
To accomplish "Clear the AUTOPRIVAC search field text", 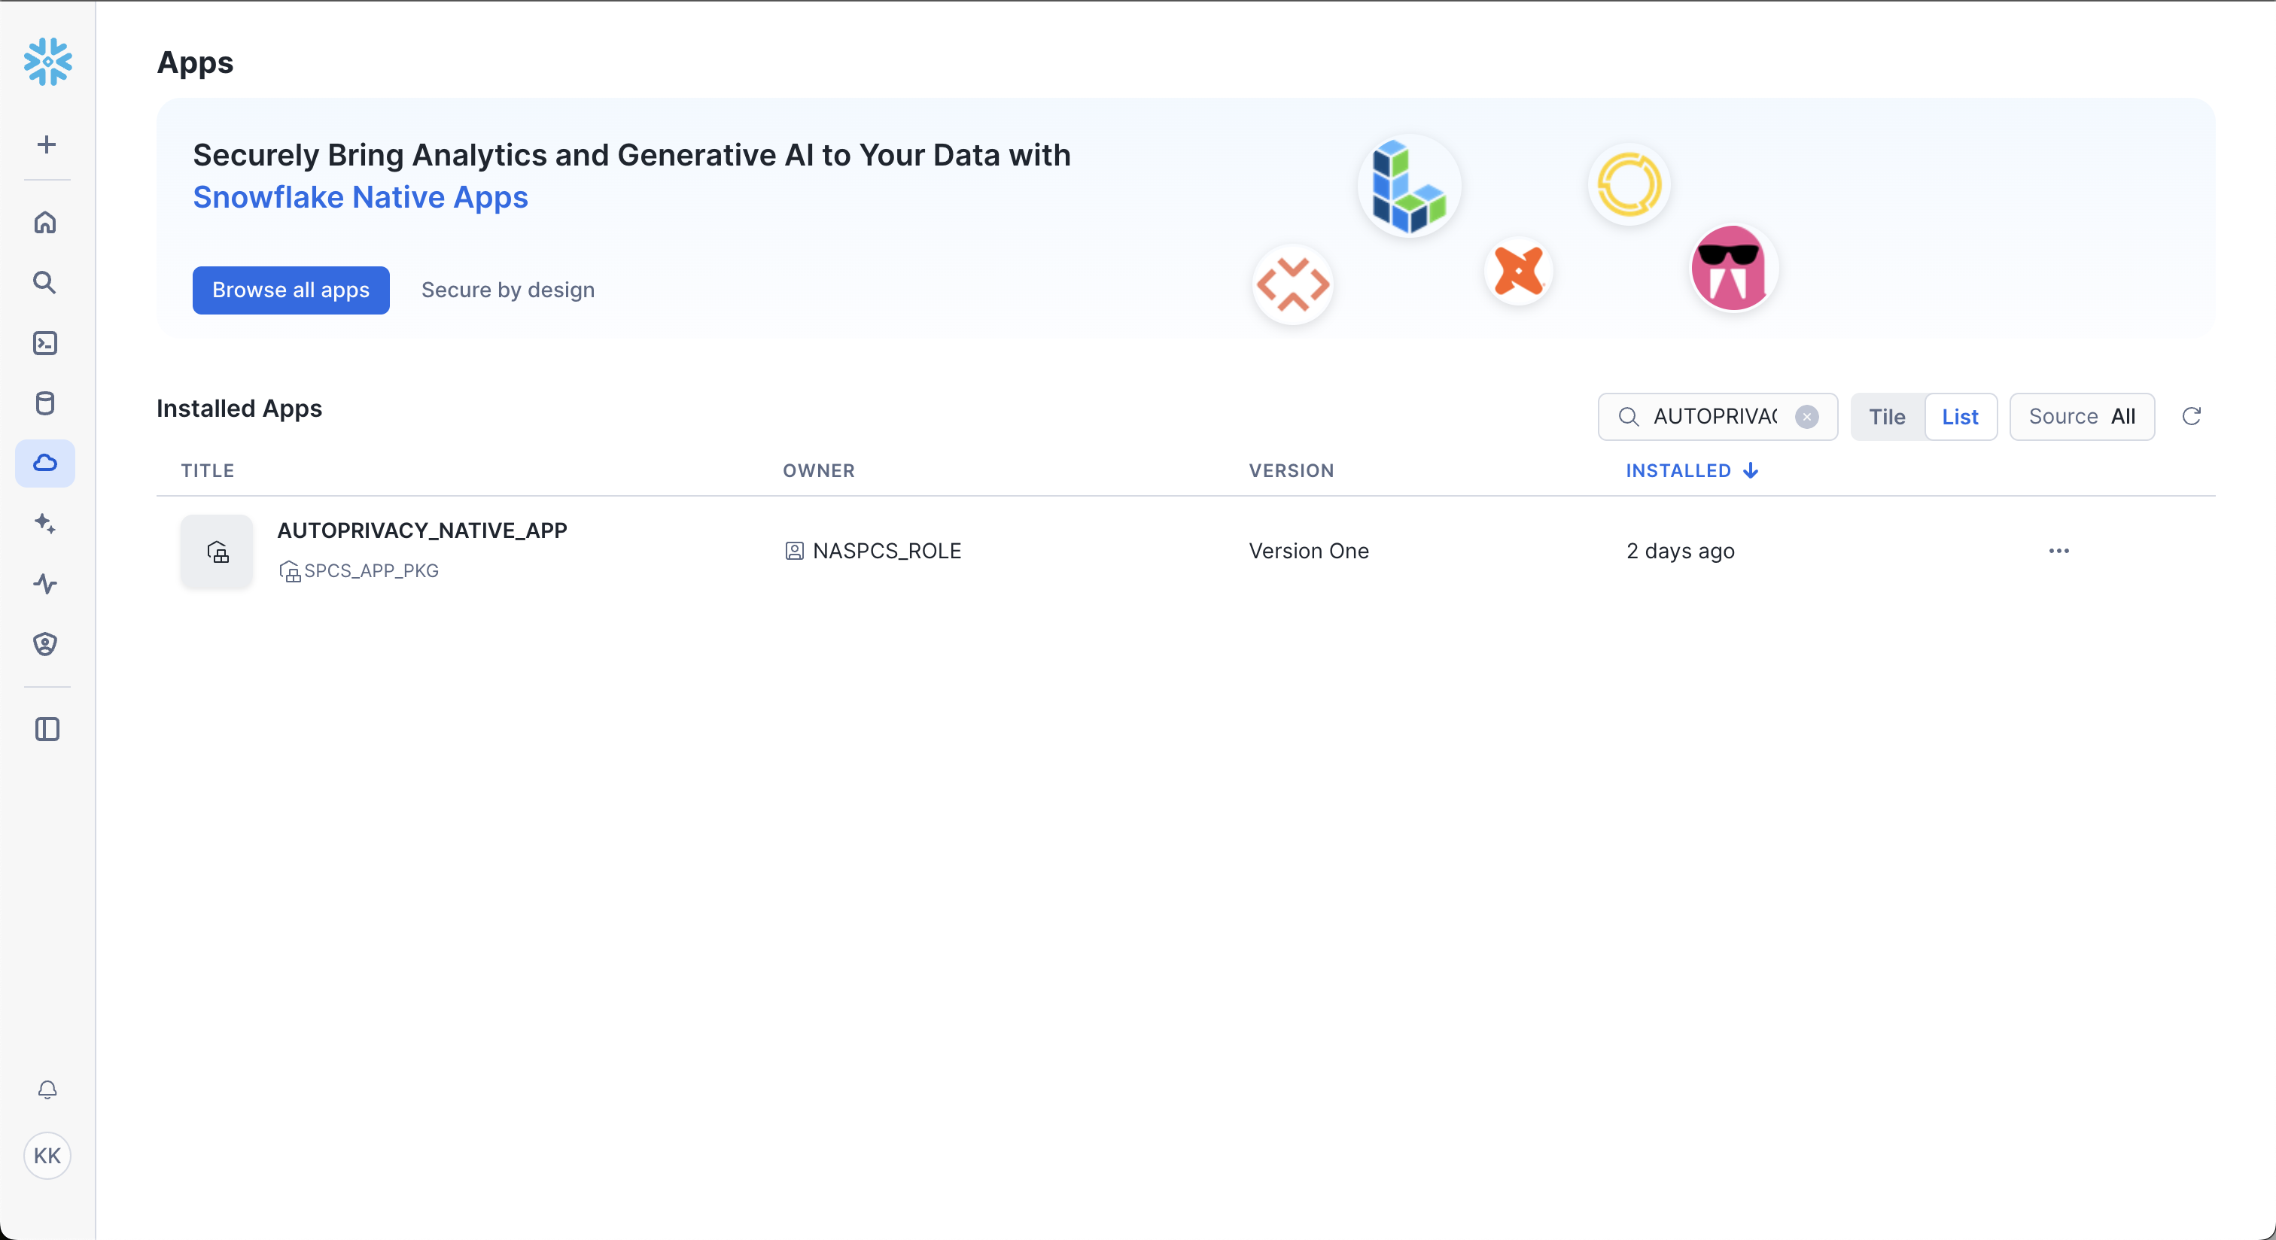I will [1806, 417].
